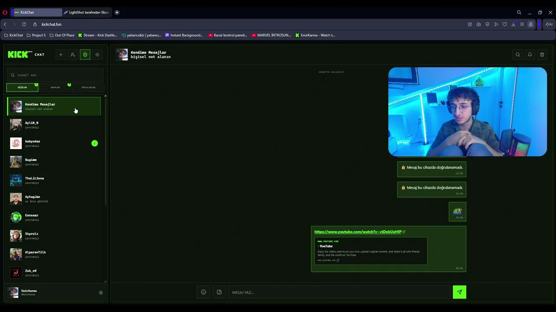Open Opera snapshot camera icon

[479, 24]
